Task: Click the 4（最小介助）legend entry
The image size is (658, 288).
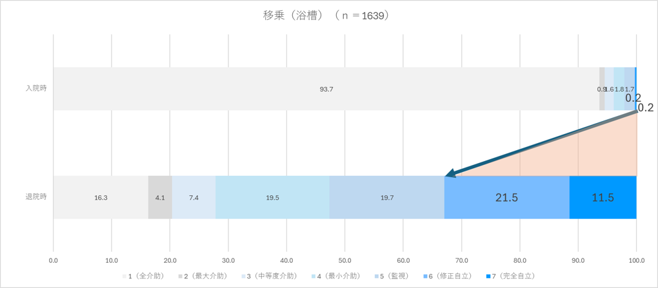Action: [x=334, y=276]
